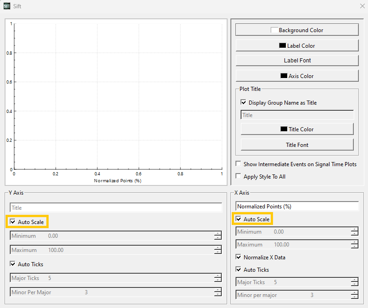Decrease X Axis Maximum with down arrow
Screen dimensions: 368x308
355,246
